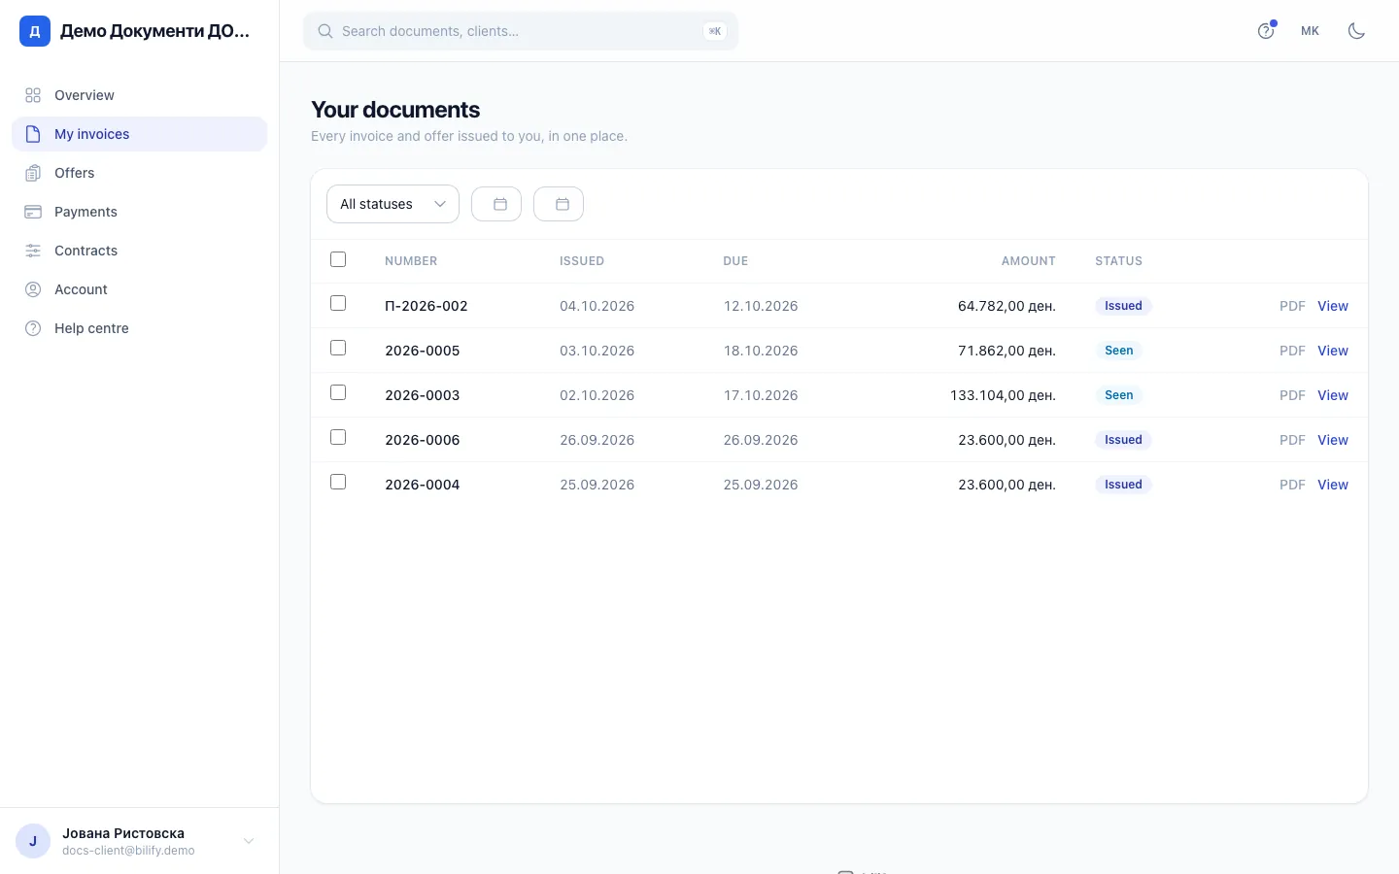Open the help icon with notification dot
The image size is (1399, 874).
[x=1266, y=31]
